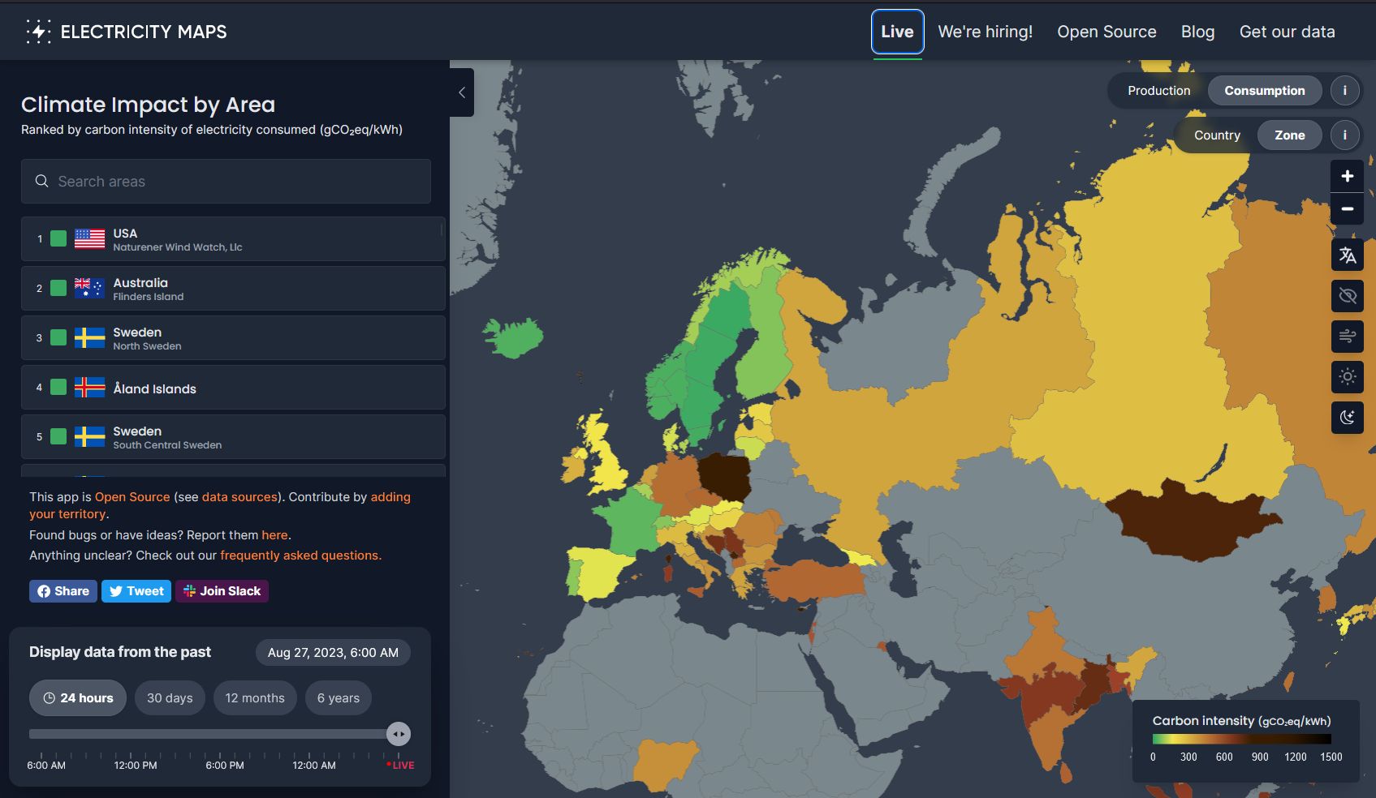1376x798 pixels.
Task: Click the Join Slack button
Action: 222,590
